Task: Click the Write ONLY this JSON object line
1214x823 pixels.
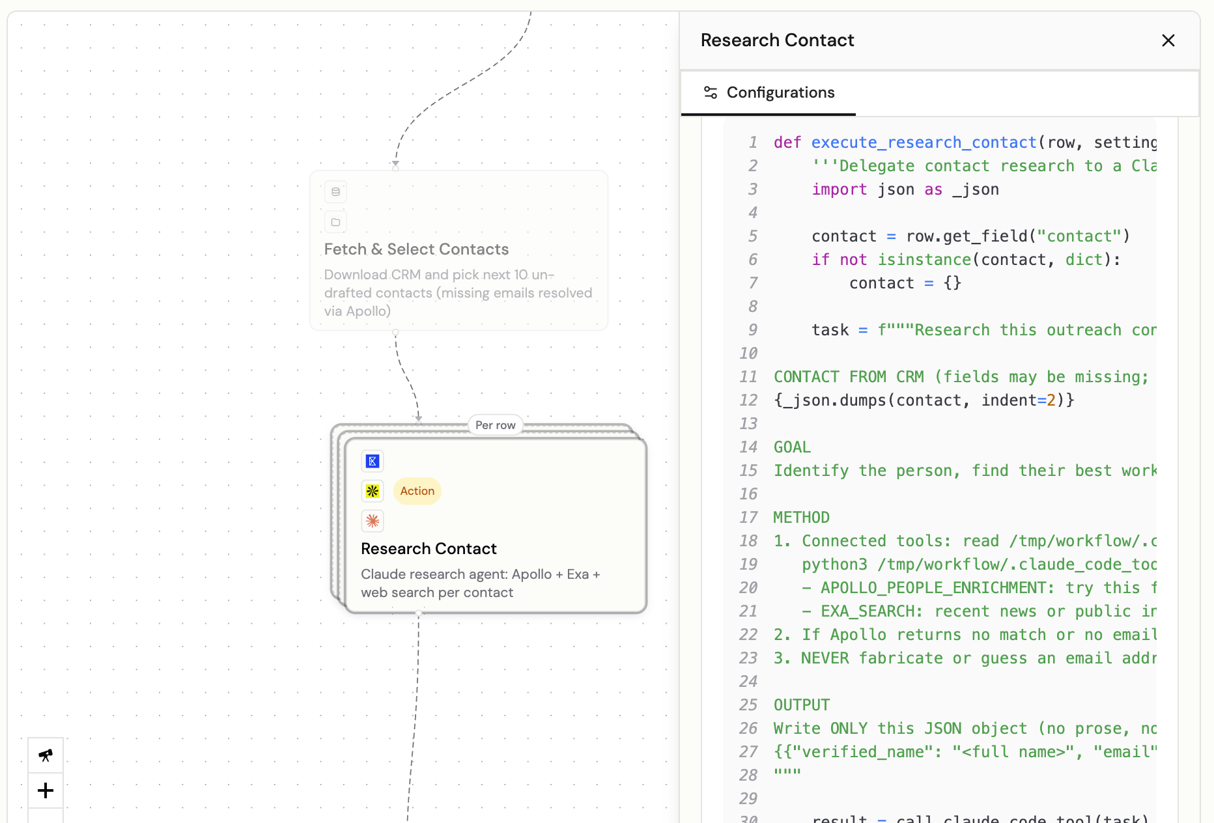Action: 965,729
